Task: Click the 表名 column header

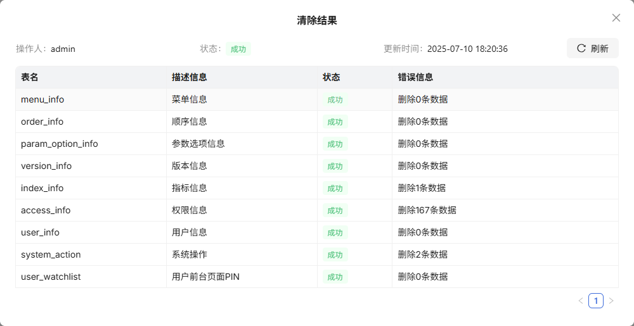Action: [x=30, y=77]
